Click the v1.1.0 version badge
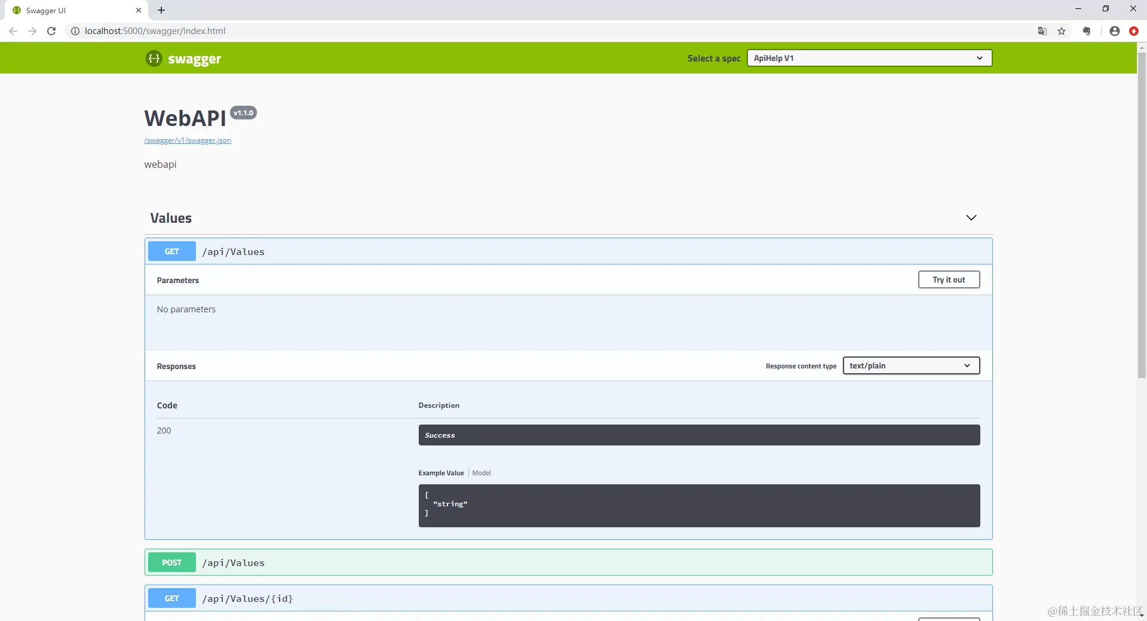This screenshot has width=1147, height=621. (x=243, y=113)
